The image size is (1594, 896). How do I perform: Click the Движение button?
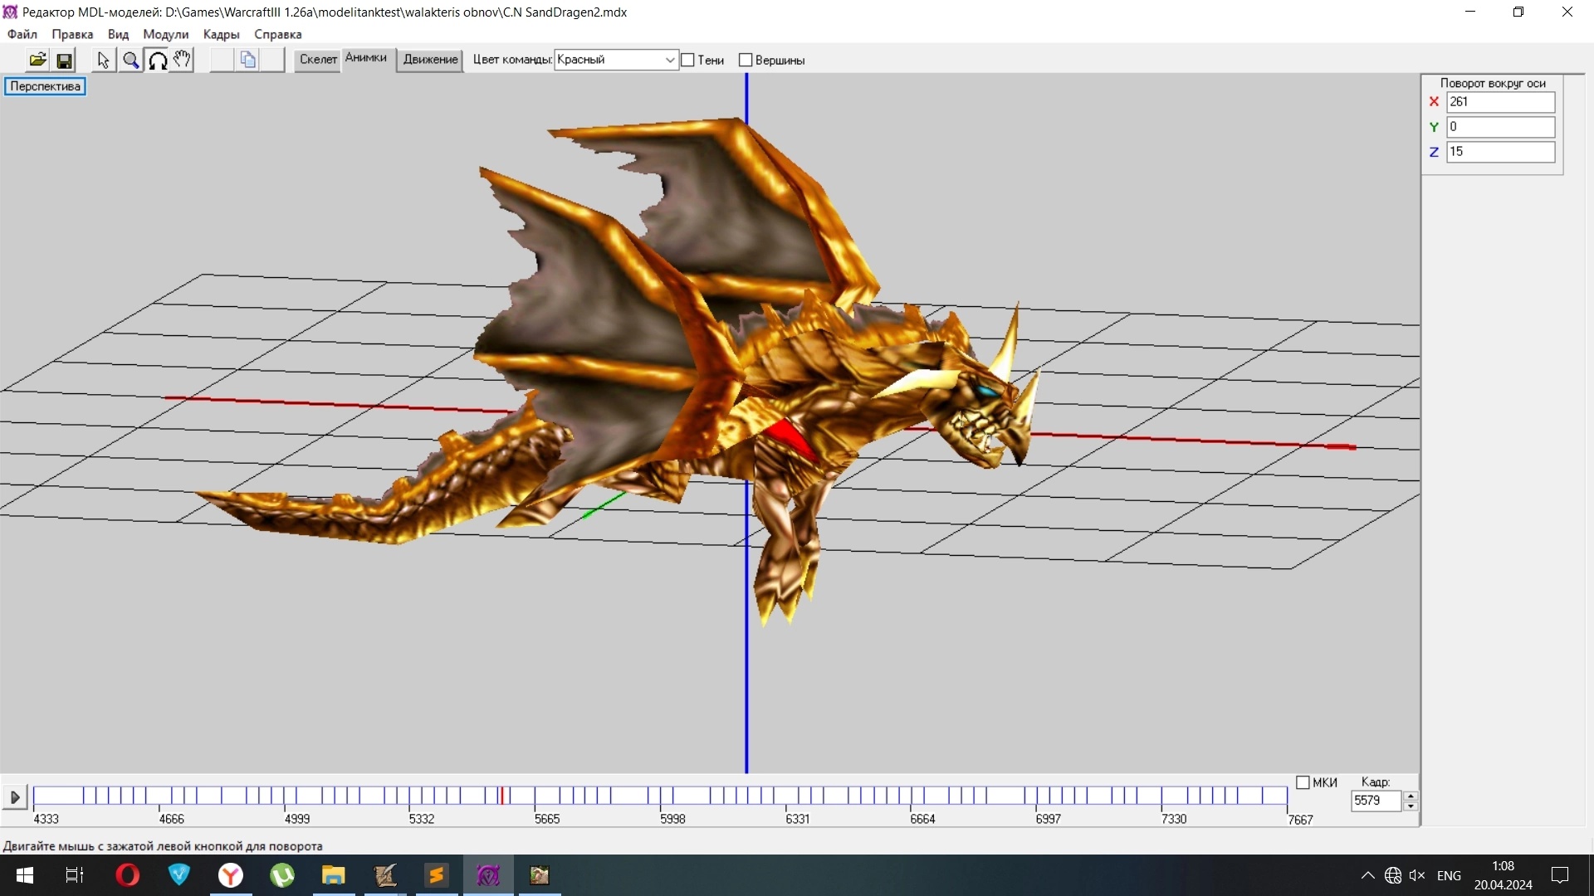430,59
